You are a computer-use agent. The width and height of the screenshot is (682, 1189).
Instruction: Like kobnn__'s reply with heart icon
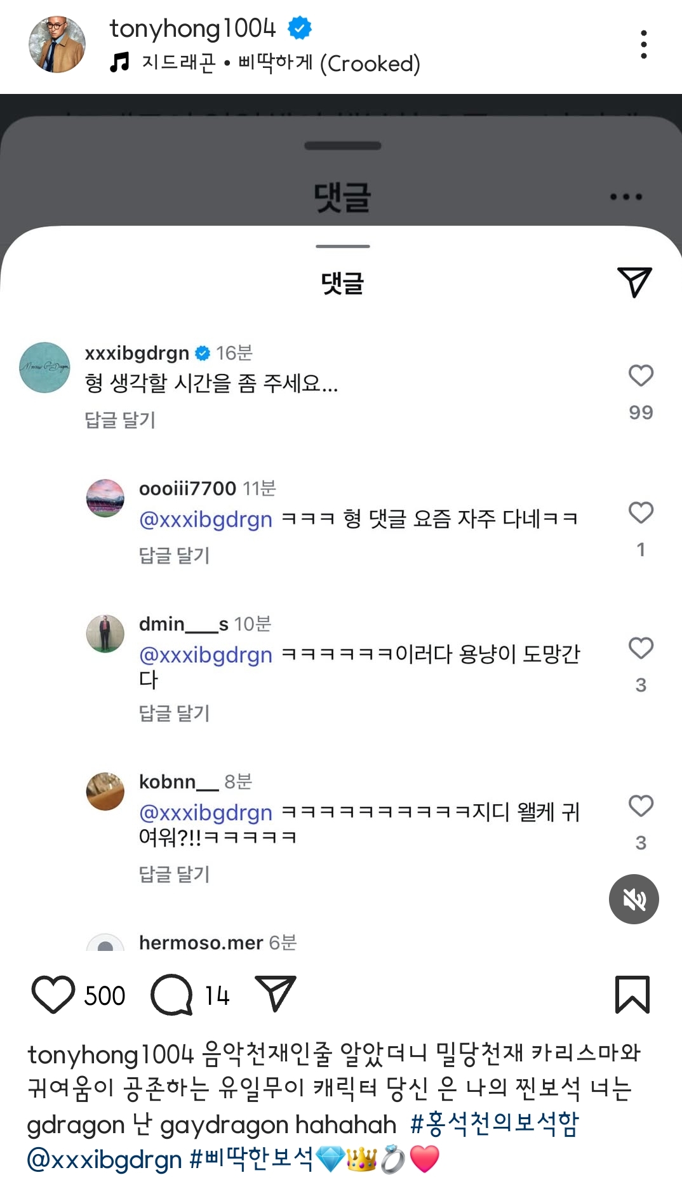[641, 806]
